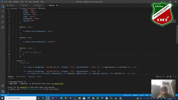Screen dimensions: 178x100
Task: Close the terminal panel
Action: pos(176,77)
